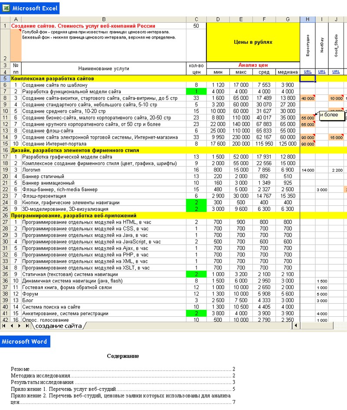Click the 'медиана' column label
Screen dimensions: 347x410
(x=288, y=72)
